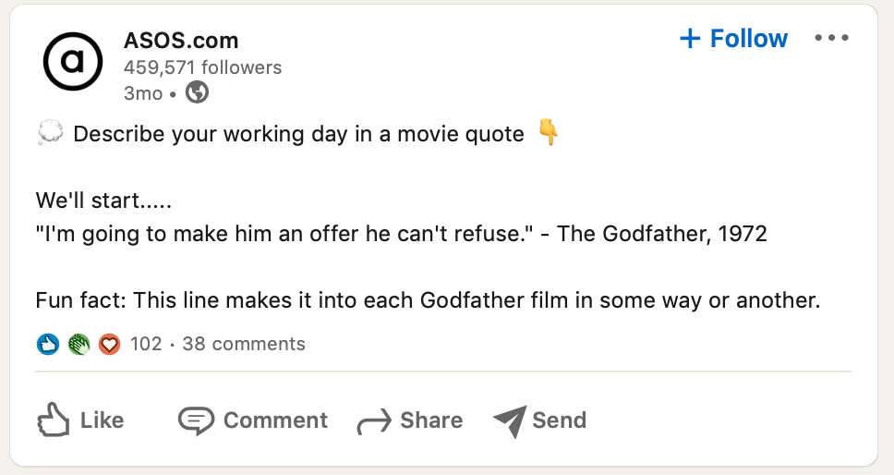Like the post with thumbs-up button
This screenshot has width=894, height=475.
tap(81, 420)
